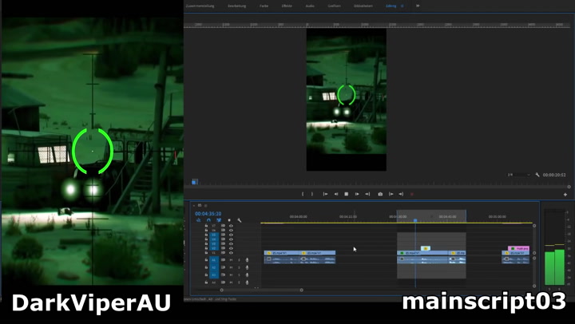Hide track V5 with eye icon

231,235
